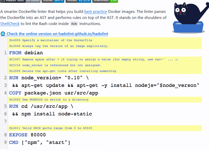Click the DL3011 valid UNIX ports warning
Viewport: 209px width, 151px height.
pyautogui.click(x=51, y=128)
